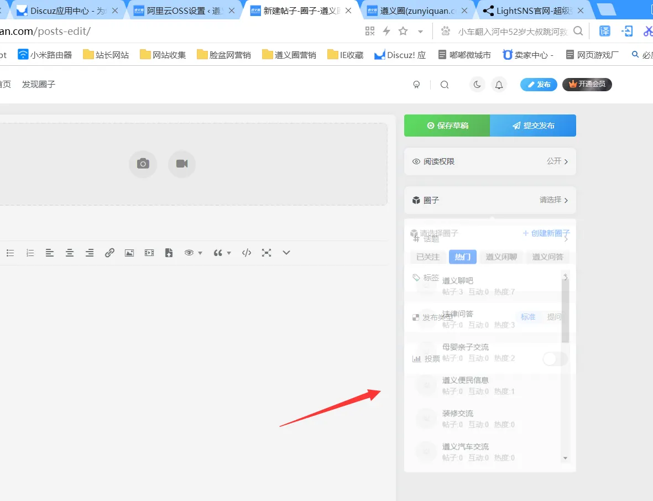This screenshot has height=501, width=653.
Task: Open dropdown arrow beside bookmark star
Action: pos(421,32)
